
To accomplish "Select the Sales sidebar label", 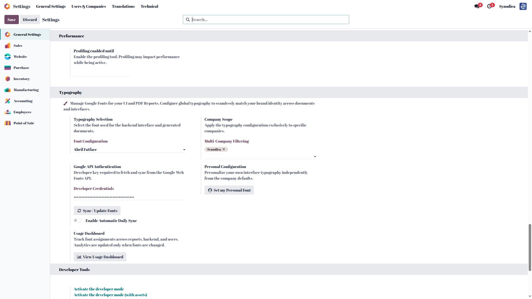I will [18, 45].
